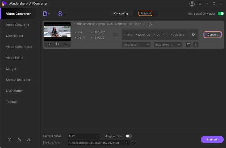Screen dimensions: 226x148
Task: Open Audio Converter section
Action: [x=18, y=25]
